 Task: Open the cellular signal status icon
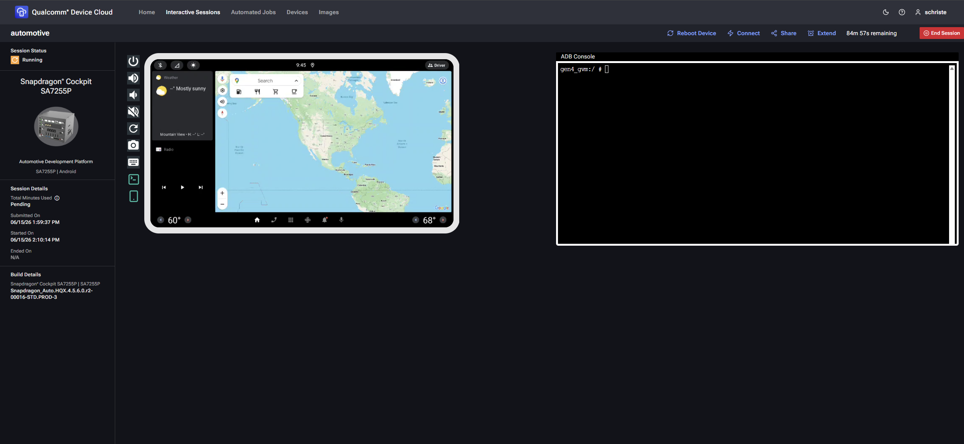(177, 65)
